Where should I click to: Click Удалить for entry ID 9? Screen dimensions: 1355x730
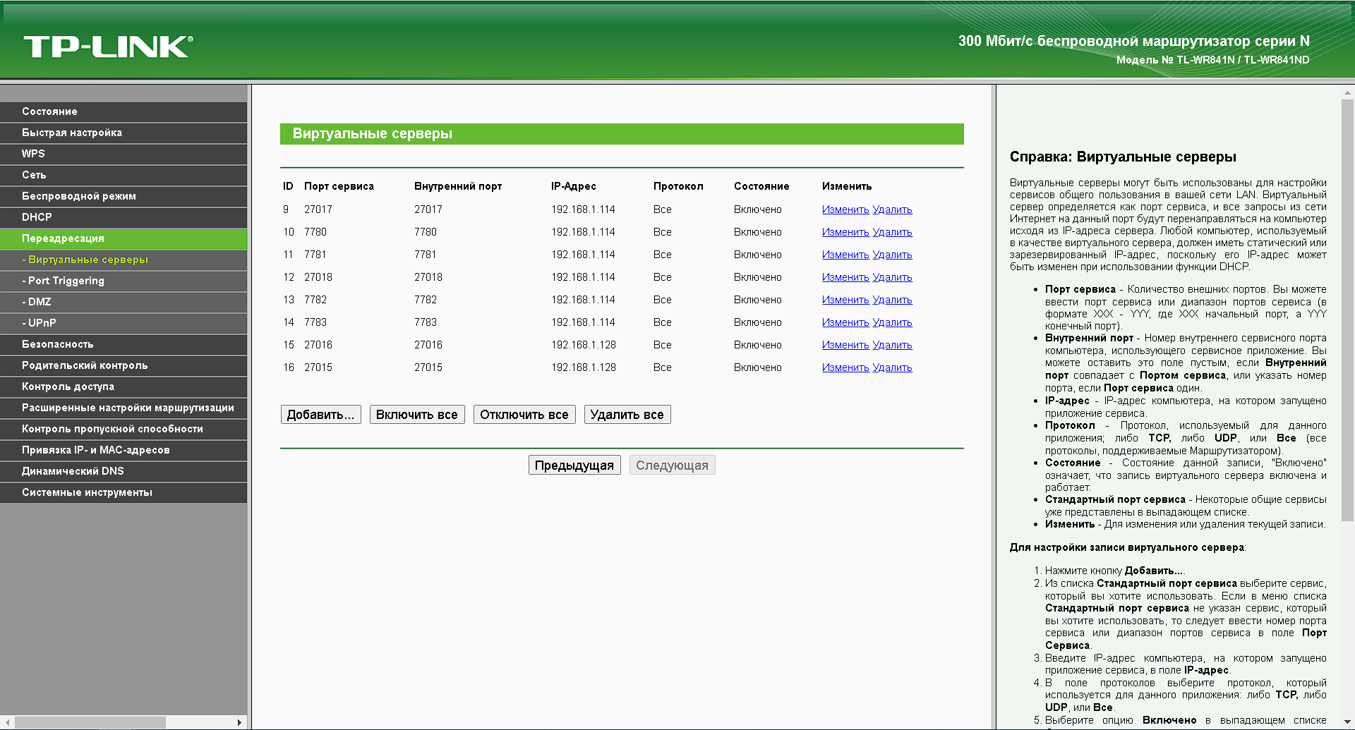click(892, 209)
